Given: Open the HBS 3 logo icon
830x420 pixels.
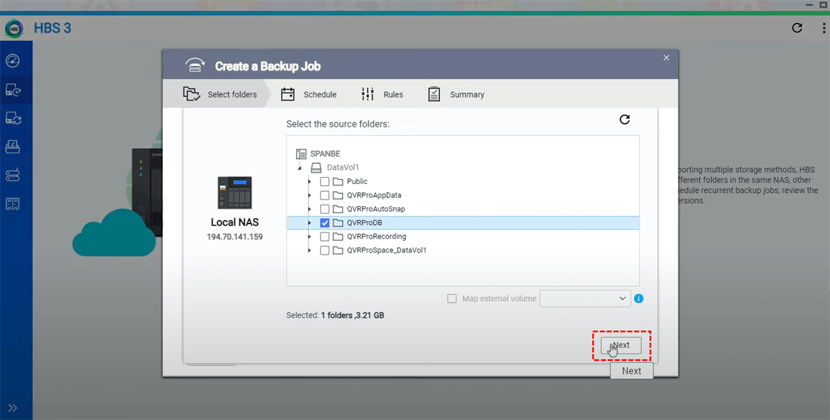Looking at the screenshot, I should pyautogui.click(x=15, y=28).
